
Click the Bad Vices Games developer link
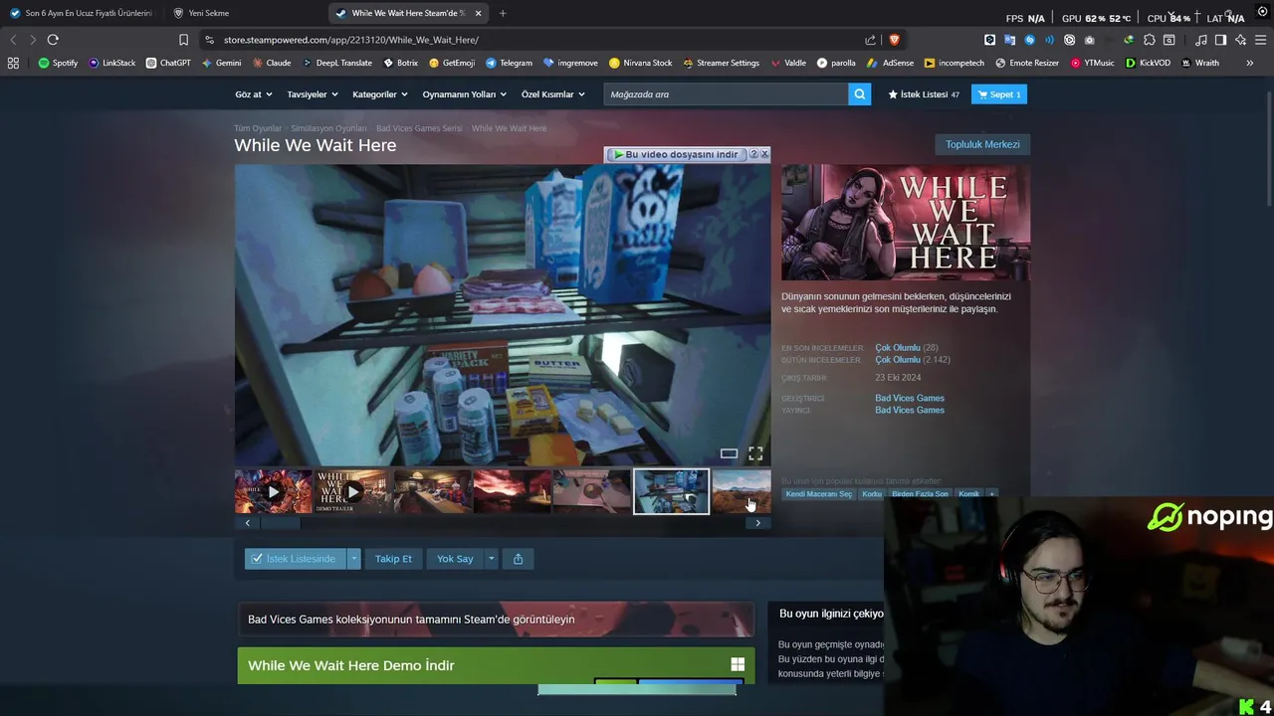pyautogui.click(x=910, y=398)
